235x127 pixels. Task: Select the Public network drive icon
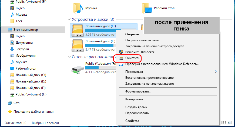77,70
